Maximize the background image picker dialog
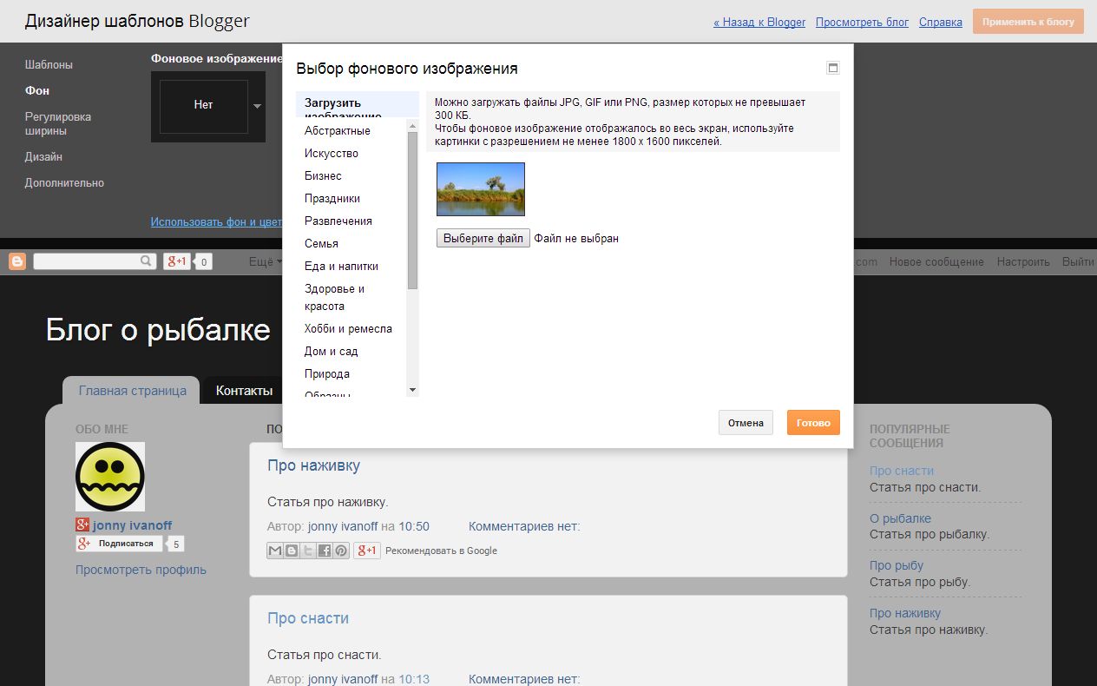Image resolution: width=1097 pixels, height=686 pixels. (x=833, y=69)
